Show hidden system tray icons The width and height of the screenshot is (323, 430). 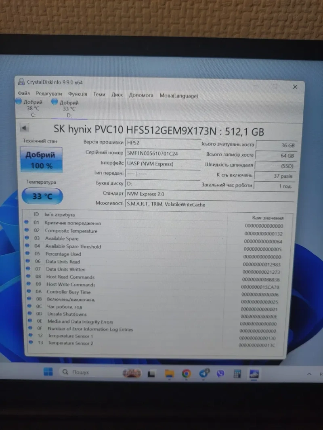309,374
